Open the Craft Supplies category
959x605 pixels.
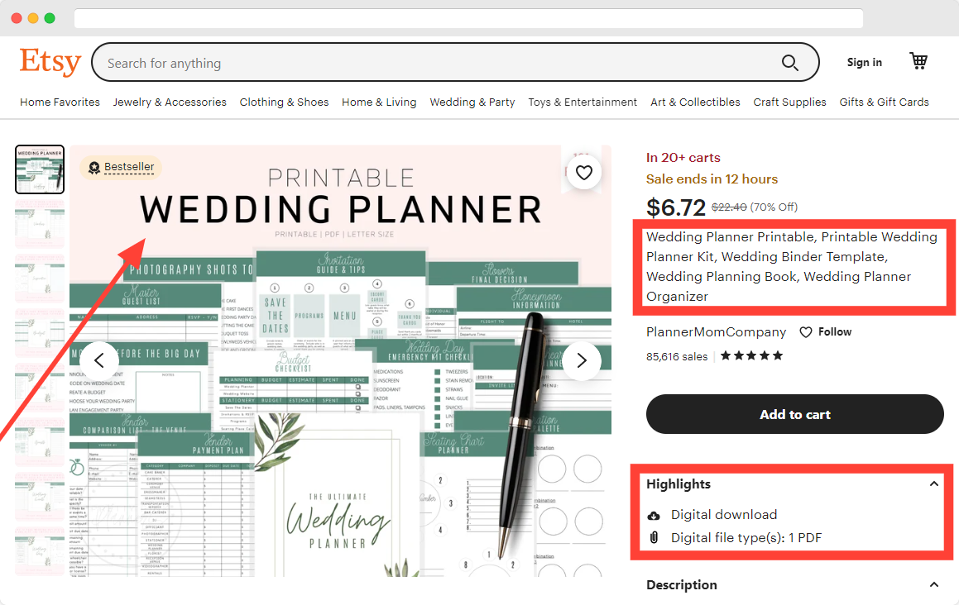tap(789, 102)
